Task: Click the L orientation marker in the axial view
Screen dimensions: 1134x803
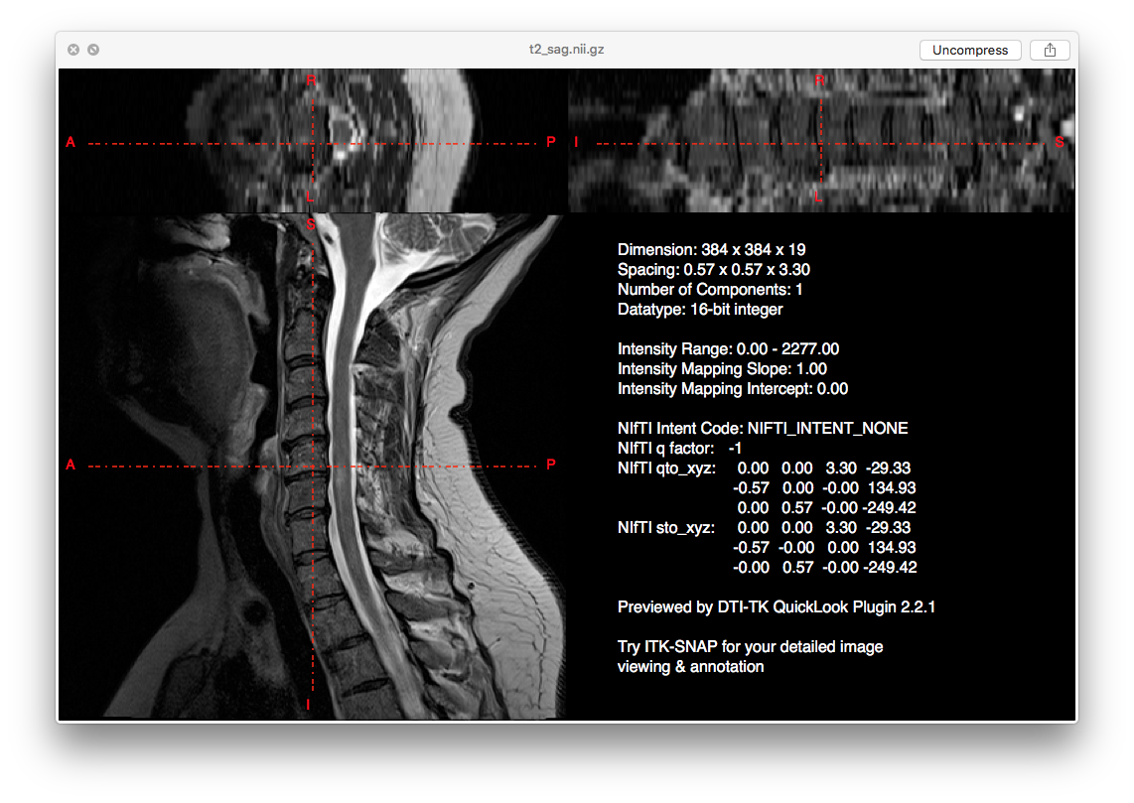Action: [x=312, y=197]
